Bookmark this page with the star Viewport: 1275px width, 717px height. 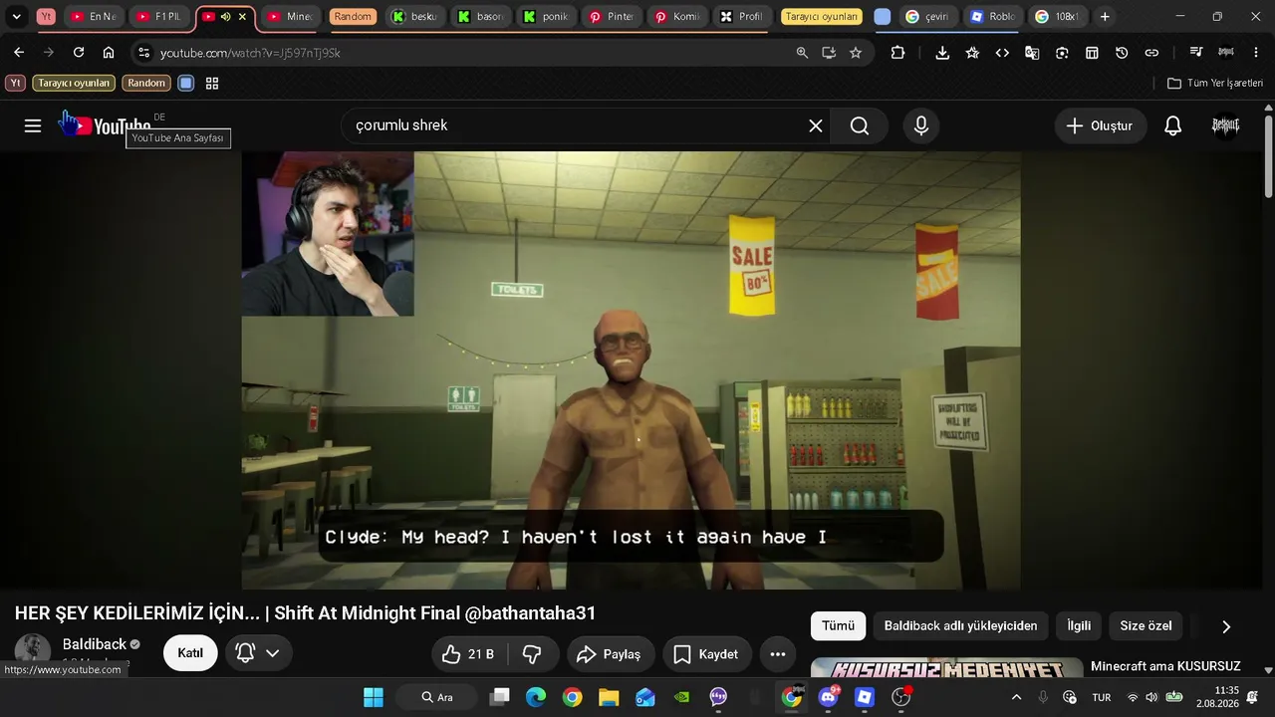point(856,53)
